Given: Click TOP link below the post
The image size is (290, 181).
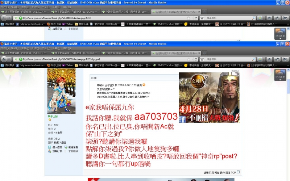Looking at the screenshot, I should [x=233, y=173].
